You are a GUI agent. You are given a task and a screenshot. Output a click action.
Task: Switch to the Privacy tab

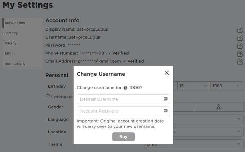[10, 43]
